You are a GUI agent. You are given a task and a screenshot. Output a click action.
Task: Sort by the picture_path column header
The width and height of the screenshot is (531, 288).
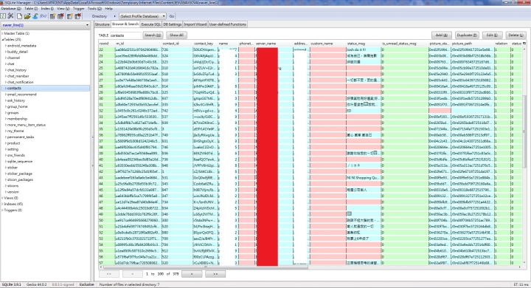[472, 44]
